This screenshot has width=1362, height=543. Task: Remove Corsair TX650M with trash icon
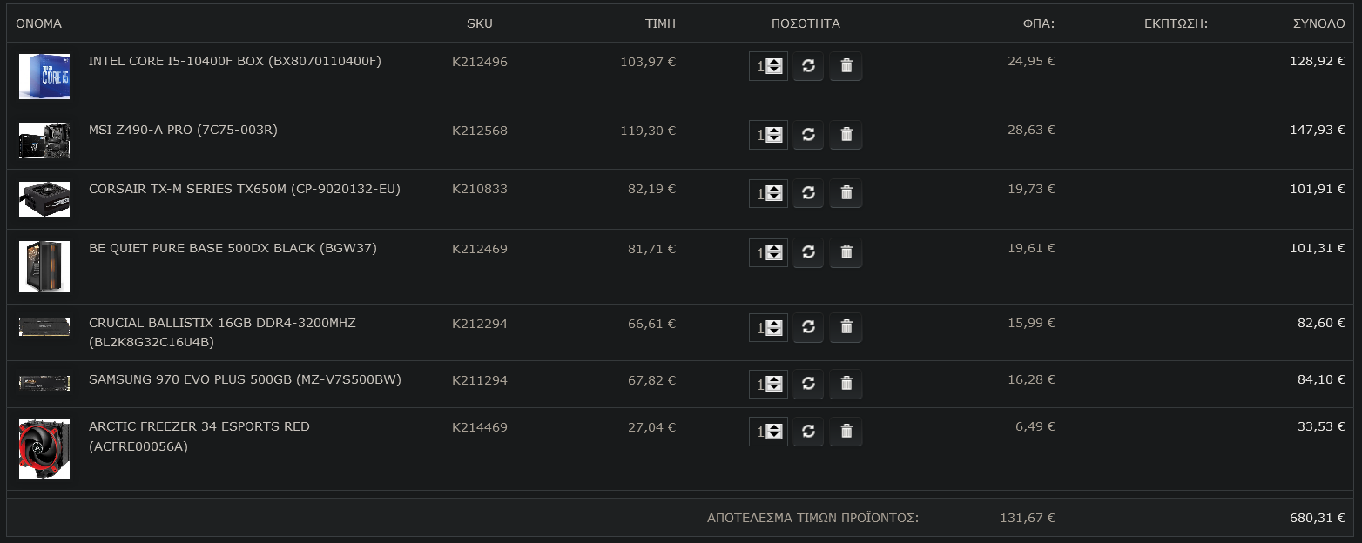[846, 193]
